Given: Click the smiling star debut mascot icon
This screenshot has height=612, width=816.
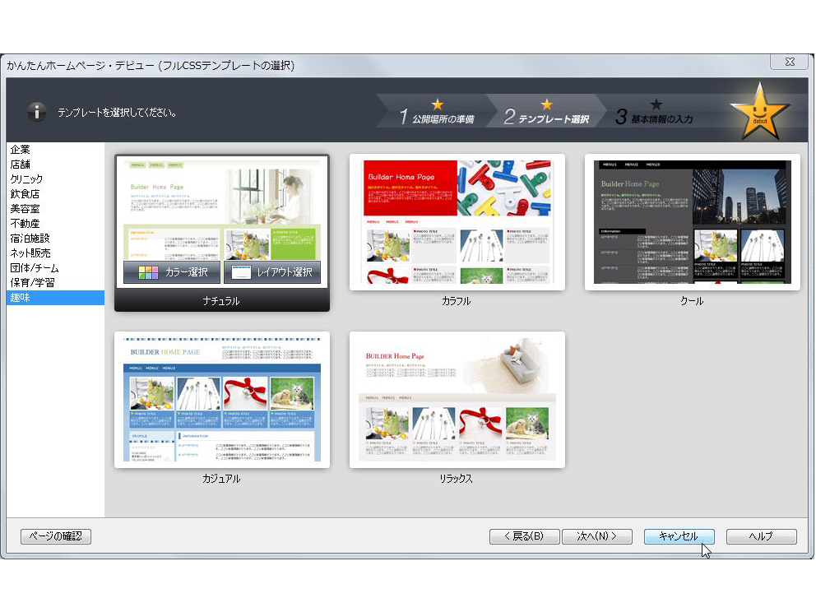Looking at the screenshot, I should [759, 111].
